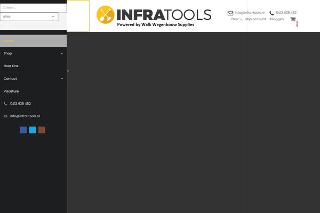320x213 pixels.
Task: Expand the Shop submenu chevron
Action: point(62,53)
